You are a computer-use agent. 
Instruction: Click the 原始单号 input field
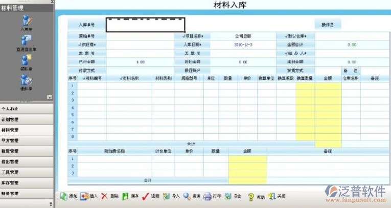tap(141, 36)
